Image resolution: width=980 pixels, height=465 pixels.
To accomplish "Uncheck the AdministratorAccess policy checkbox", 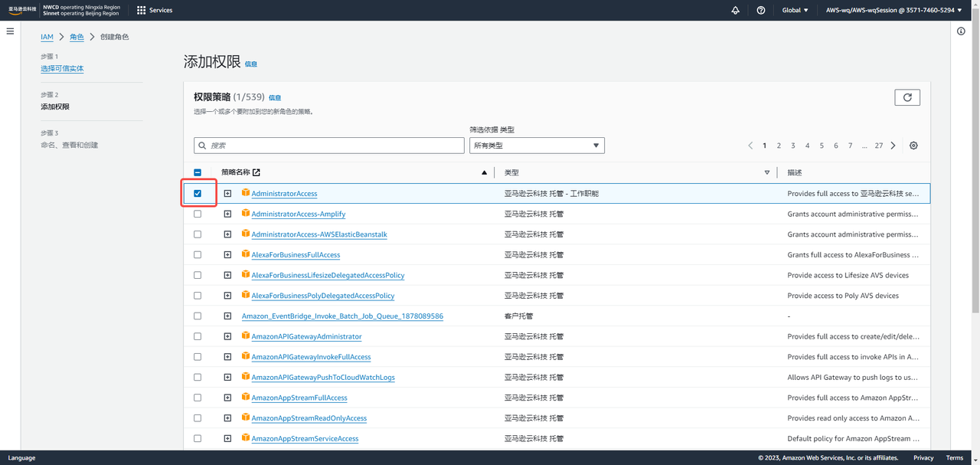I will pyautogui.click(x=198, y=193).
